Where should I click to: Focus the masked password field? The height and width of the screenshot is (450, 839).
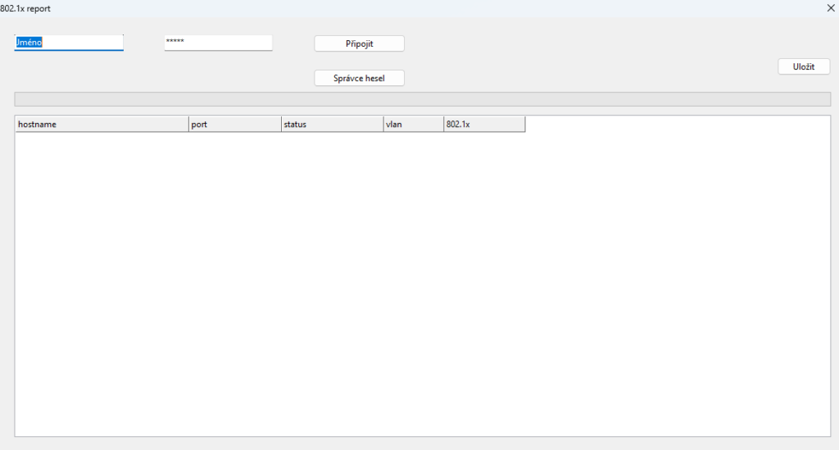tap(218, 43)
